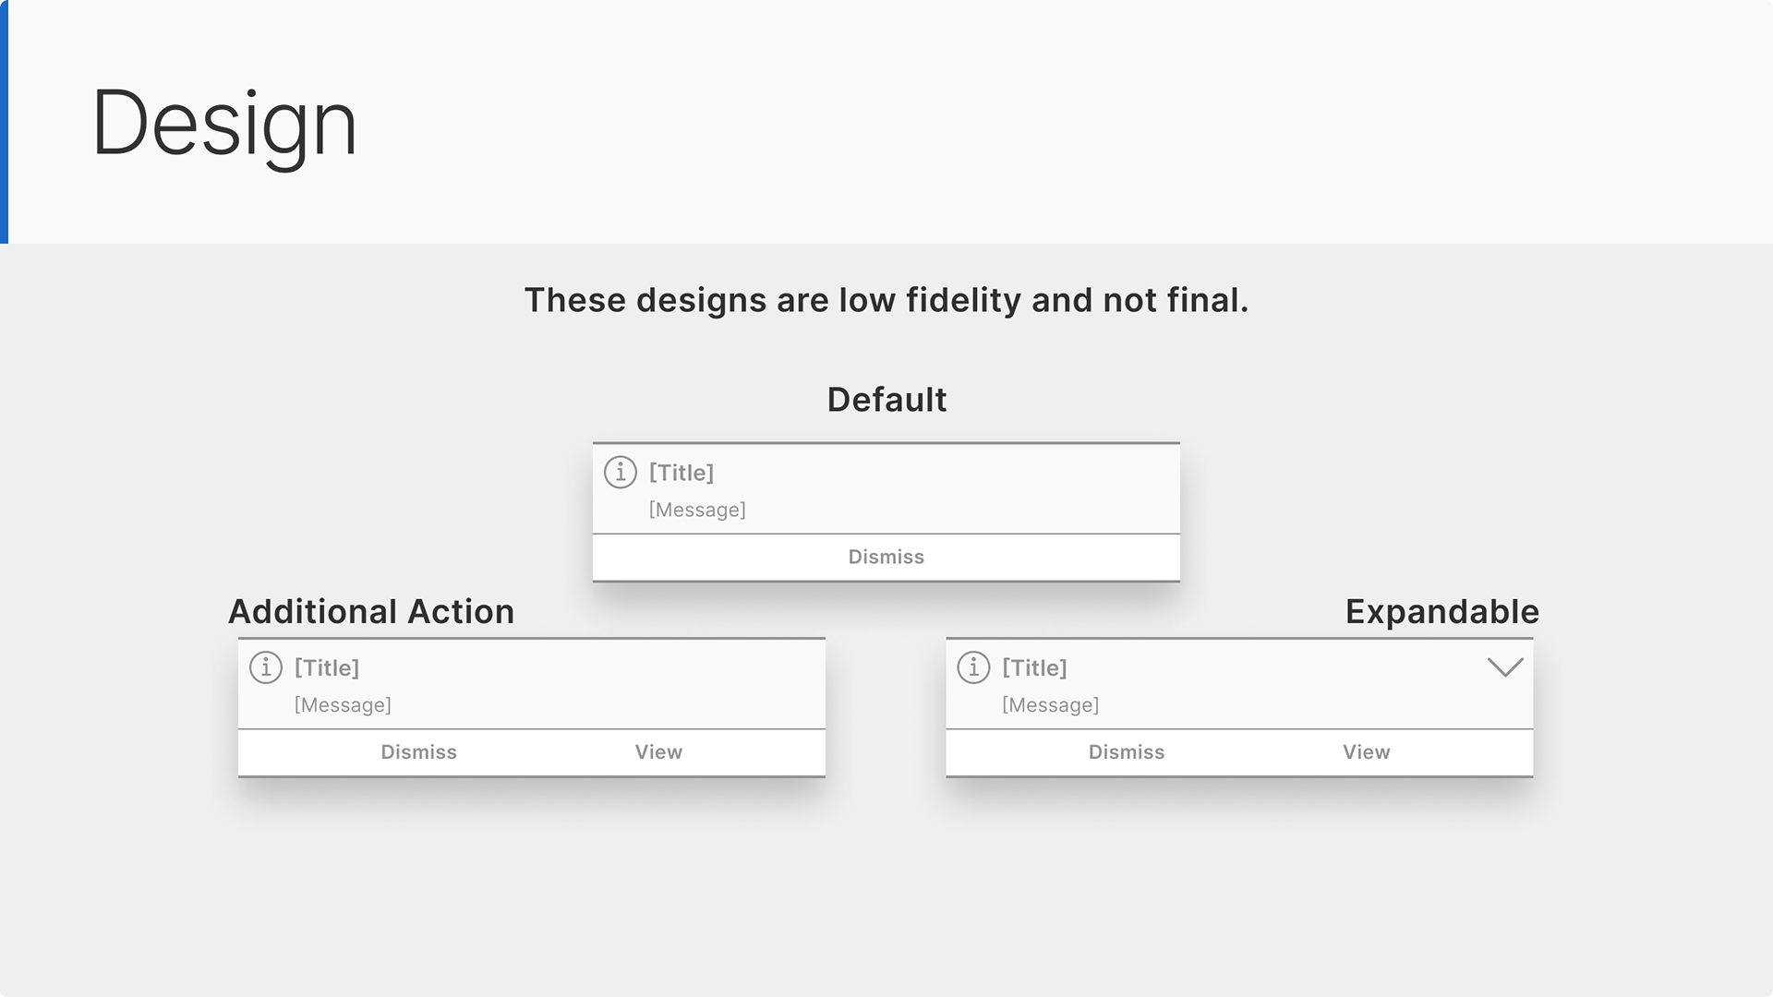Click the Design slide heading
This screenshot has width=1773, height=997.
[224, 124]
